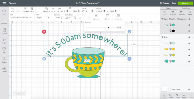Click the Letter Space stepper arrows
This screenshot has width=194, height=99.
pos(75,18)
